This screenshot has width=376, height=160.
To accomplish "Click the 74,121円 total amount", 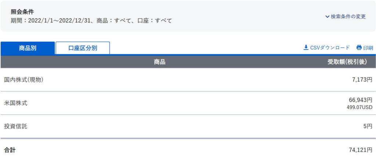I will (361, 150).
